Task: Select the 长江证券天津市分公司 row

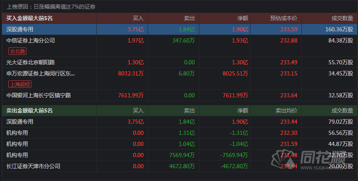Action: (33, 166)
